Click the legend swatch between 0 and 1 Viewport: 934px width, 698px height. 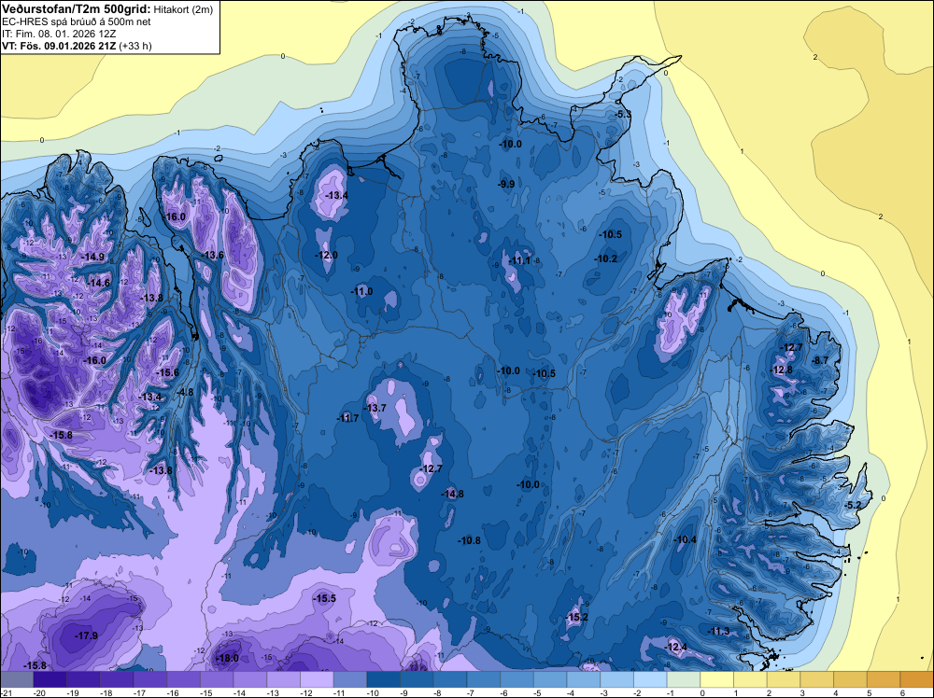click(717, 679)
